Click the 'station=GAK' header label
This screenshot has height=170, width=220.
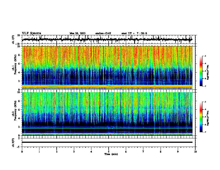tap(103, 33)
